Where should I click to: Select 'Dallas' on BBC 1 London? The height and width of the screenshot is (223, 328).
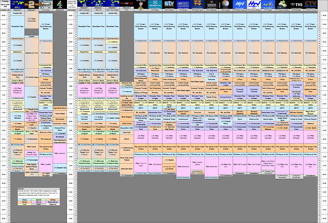[x=18, y=139]
